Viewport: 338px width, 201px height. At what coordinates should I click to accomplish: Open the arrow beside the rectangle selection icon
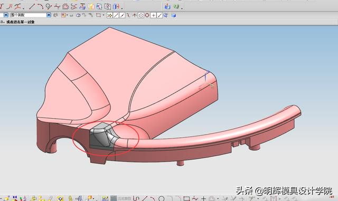104,15
